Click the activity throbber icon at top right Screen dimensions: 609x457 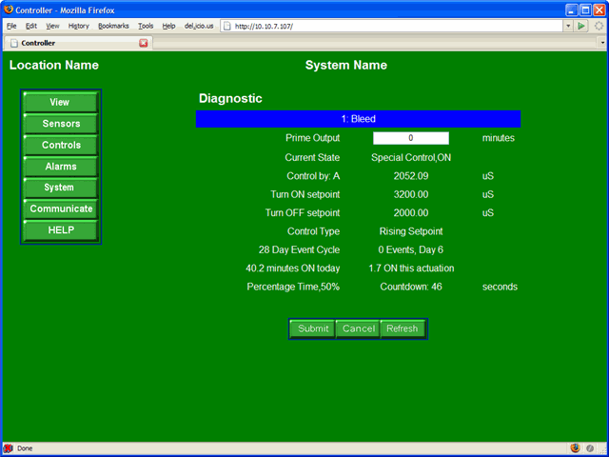[599, 26]
